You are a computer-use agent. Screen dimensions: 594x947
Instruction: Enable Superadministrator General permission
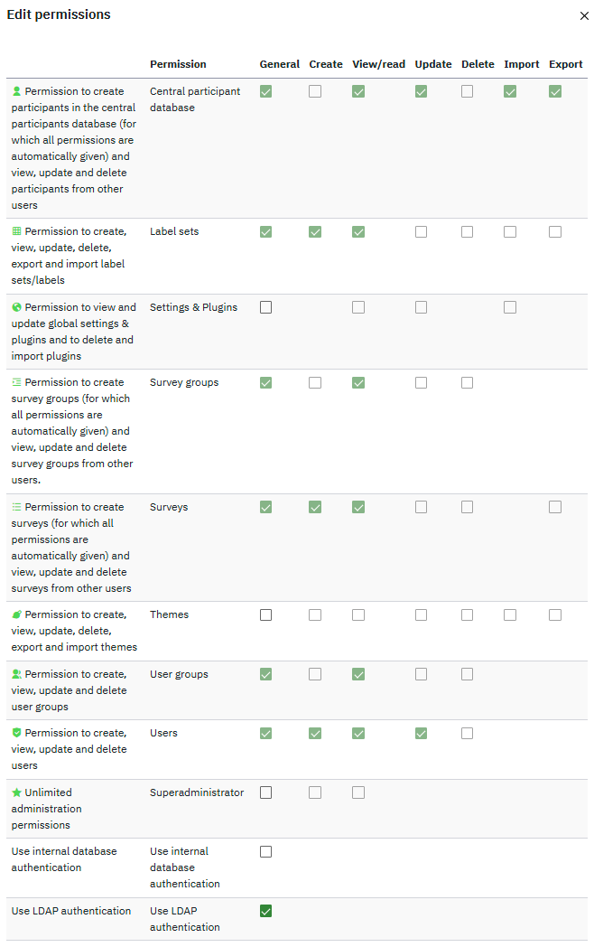(265, 792)
